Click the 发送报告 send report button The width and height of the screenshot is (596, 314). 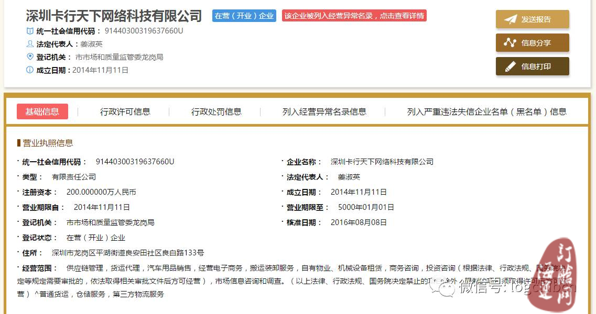(x=532, y=19)
